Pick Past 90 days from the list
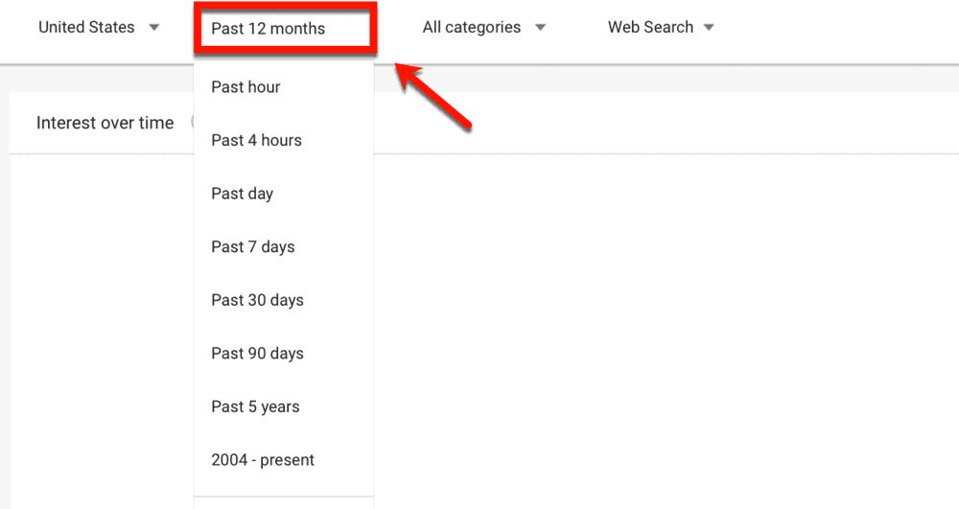Viewport: 959px width, 509px height. pyautogui.click(x=284, y=353)
